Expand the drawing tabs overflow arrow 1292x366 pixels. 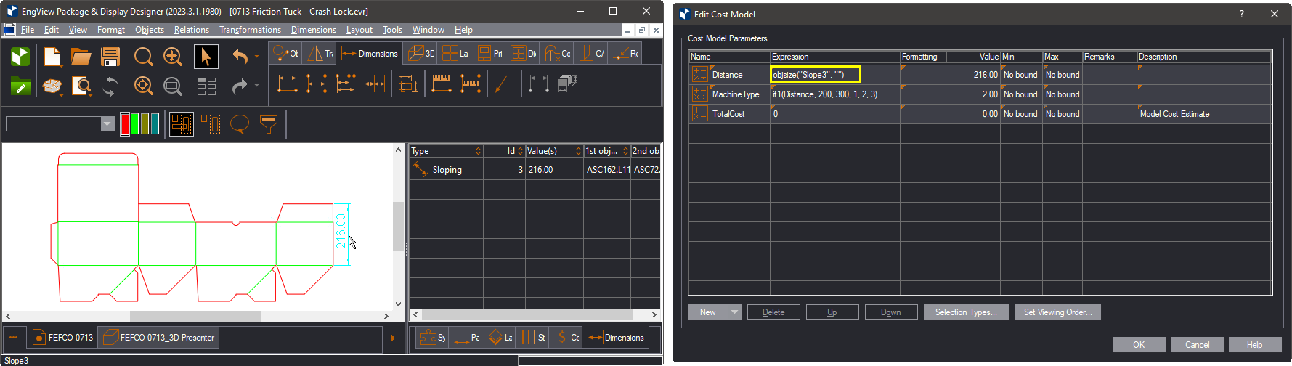(x=393, y=338)
